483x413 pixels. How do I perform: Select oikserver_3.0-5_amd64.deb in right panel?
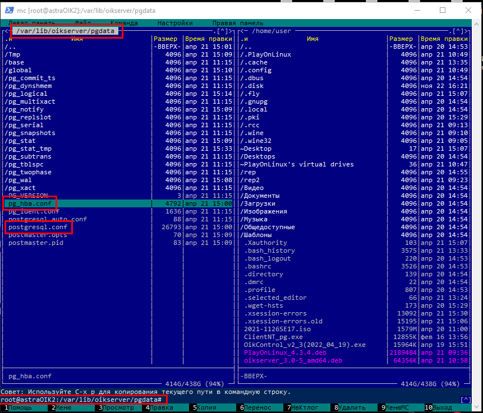tap(293, 360)
